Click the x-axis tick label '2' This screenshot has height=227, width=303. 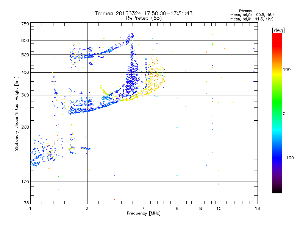point(87,208)
